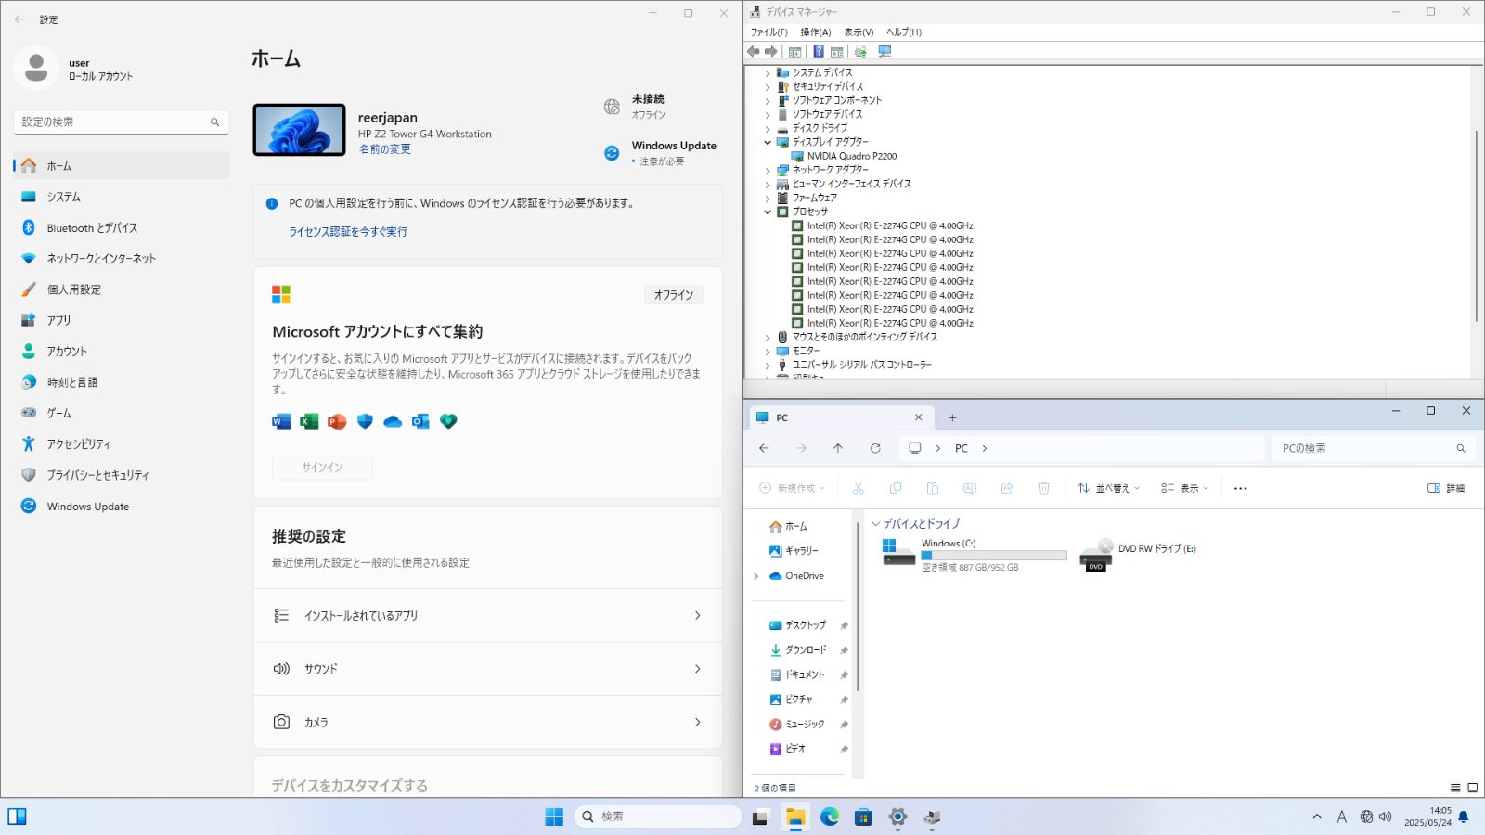Click the オフライン badge on account card
1485x835 pixels.
point(674,295)
